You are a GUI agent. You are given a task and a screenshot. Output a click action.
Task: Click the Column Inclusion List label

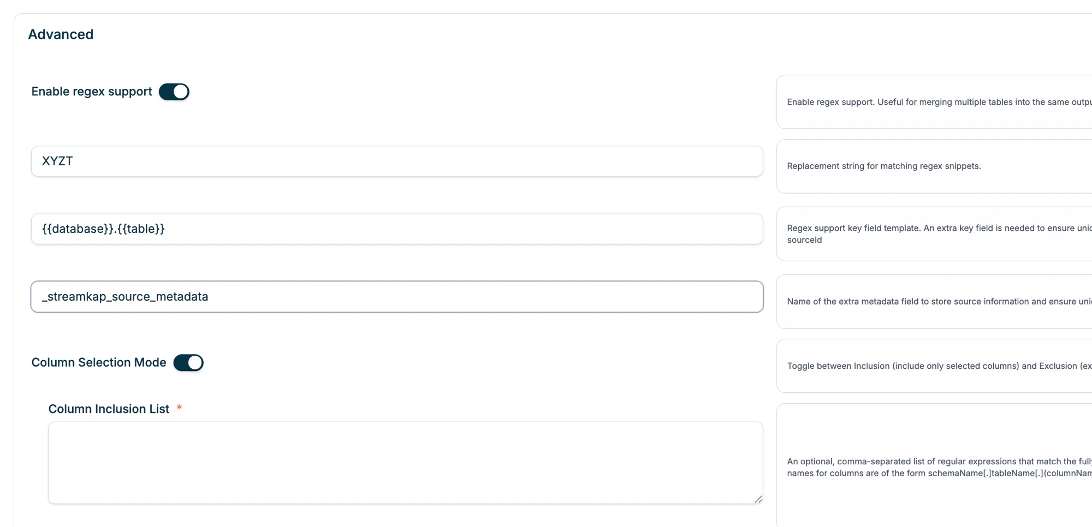[x=109, y=409]
